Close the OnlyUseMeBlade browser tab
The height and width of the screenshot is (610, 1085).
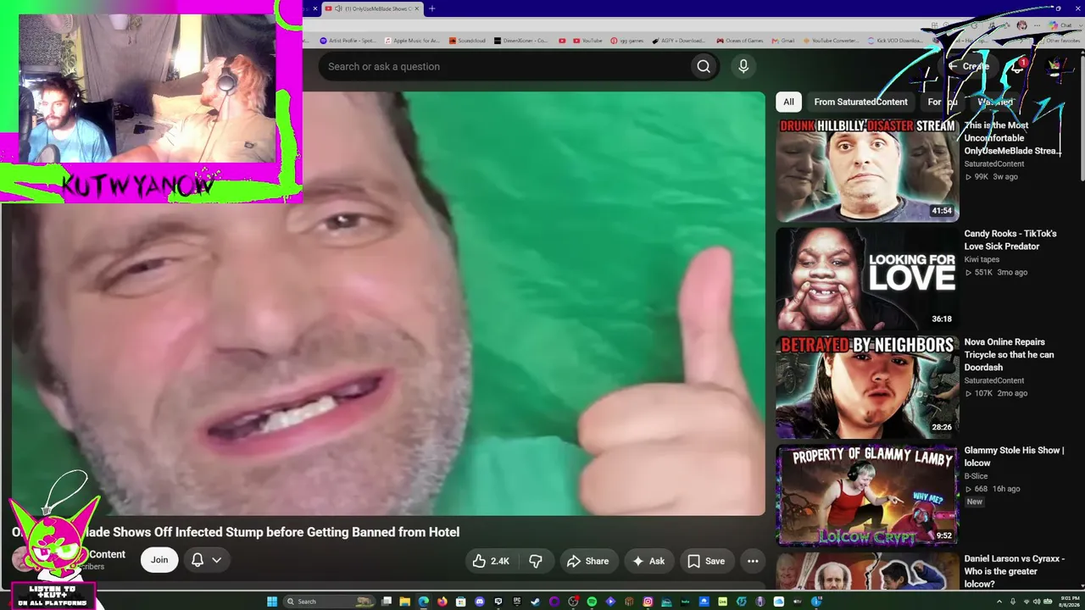[418, 8]
